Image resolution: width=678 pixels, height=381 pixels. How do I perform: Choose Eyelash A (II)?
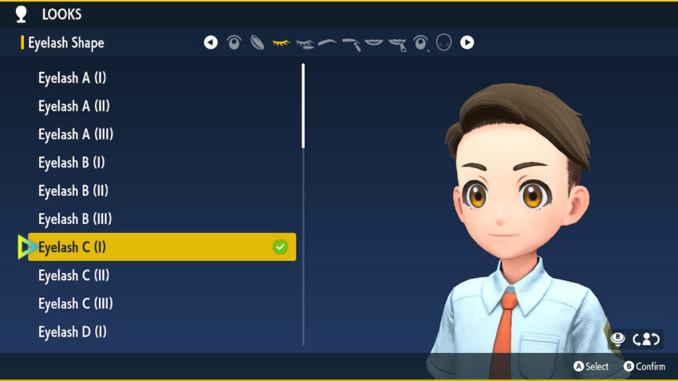click(162, 106)
